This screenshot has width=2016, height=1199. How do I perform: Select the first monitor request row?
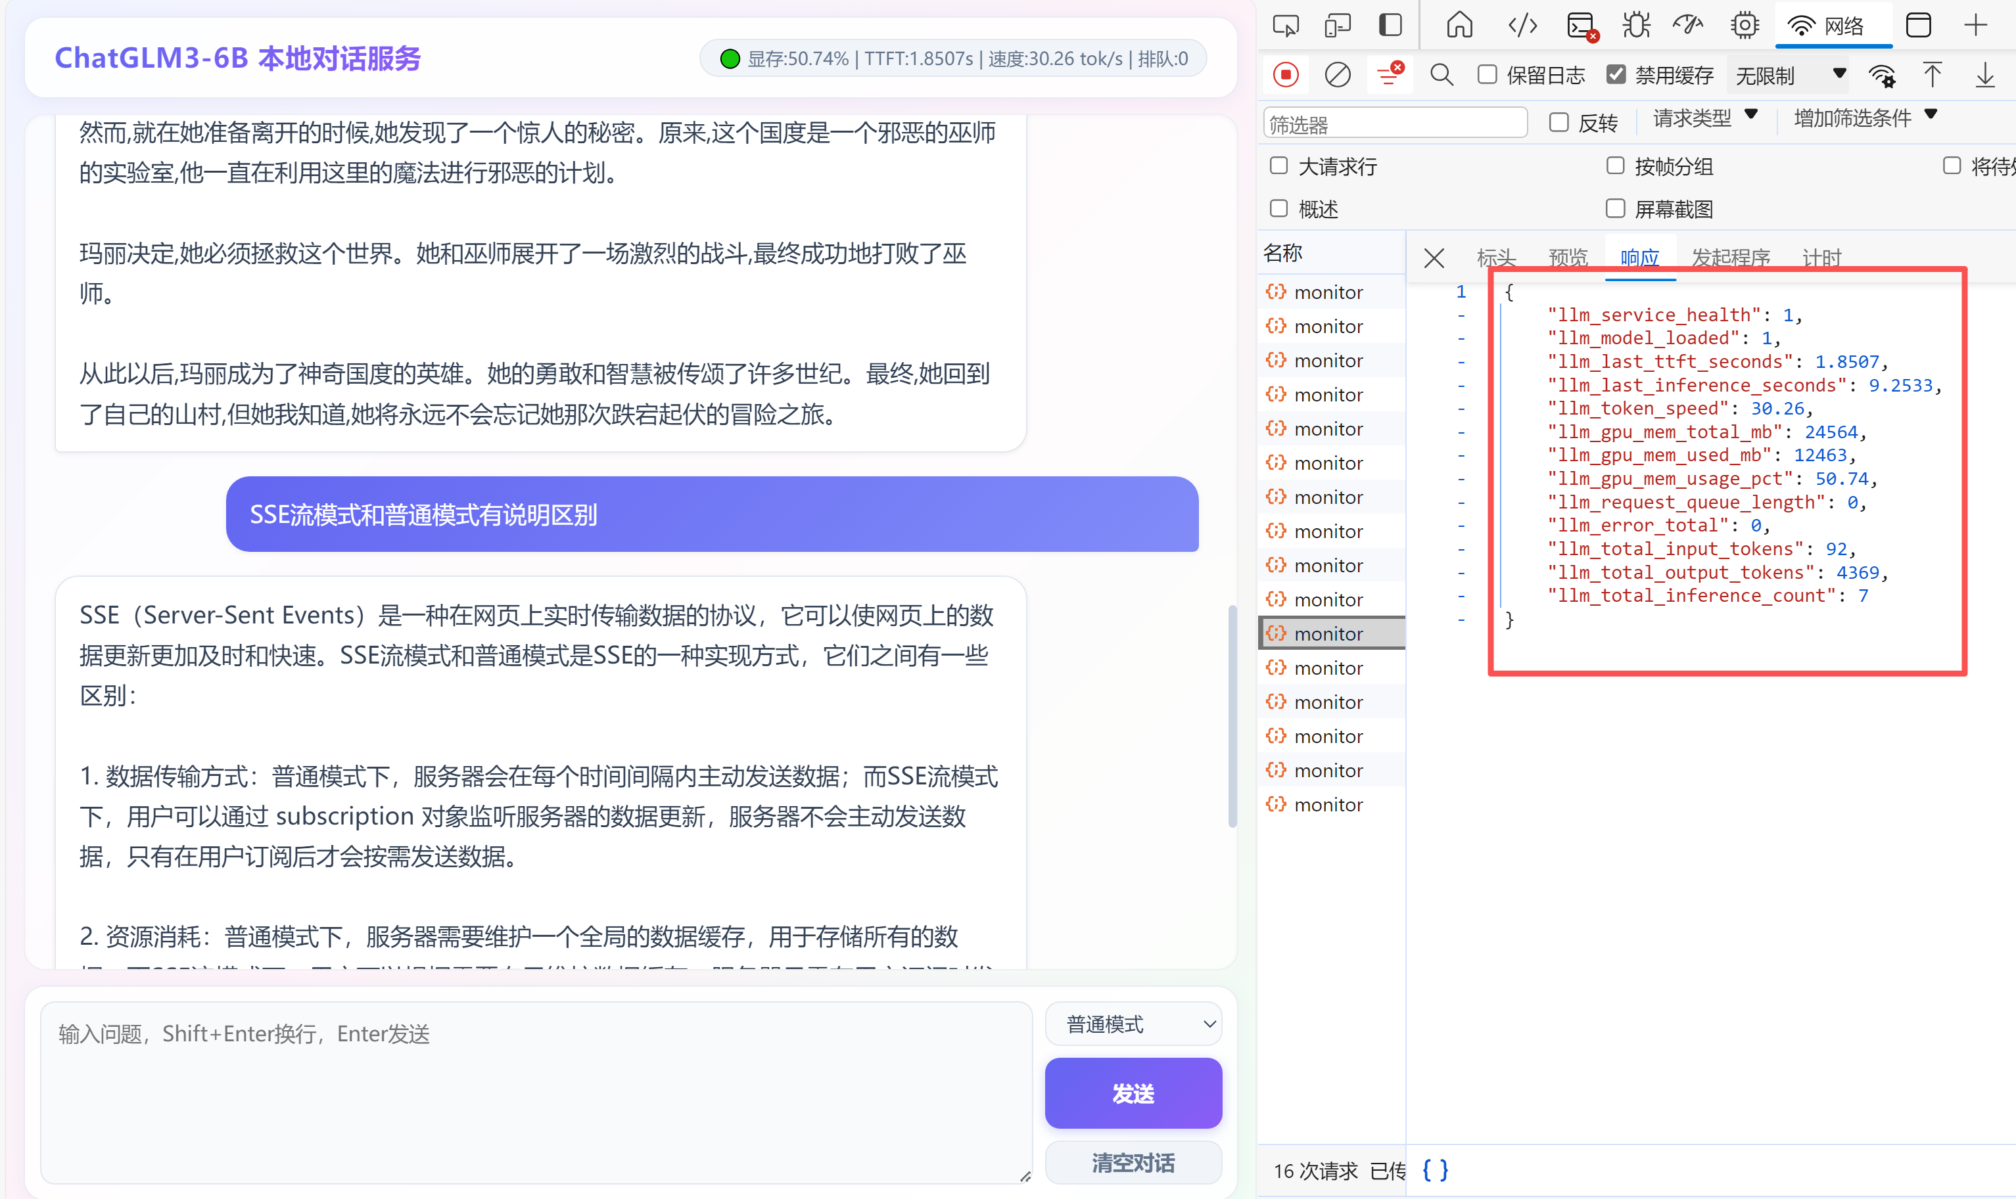[1331, 292]
